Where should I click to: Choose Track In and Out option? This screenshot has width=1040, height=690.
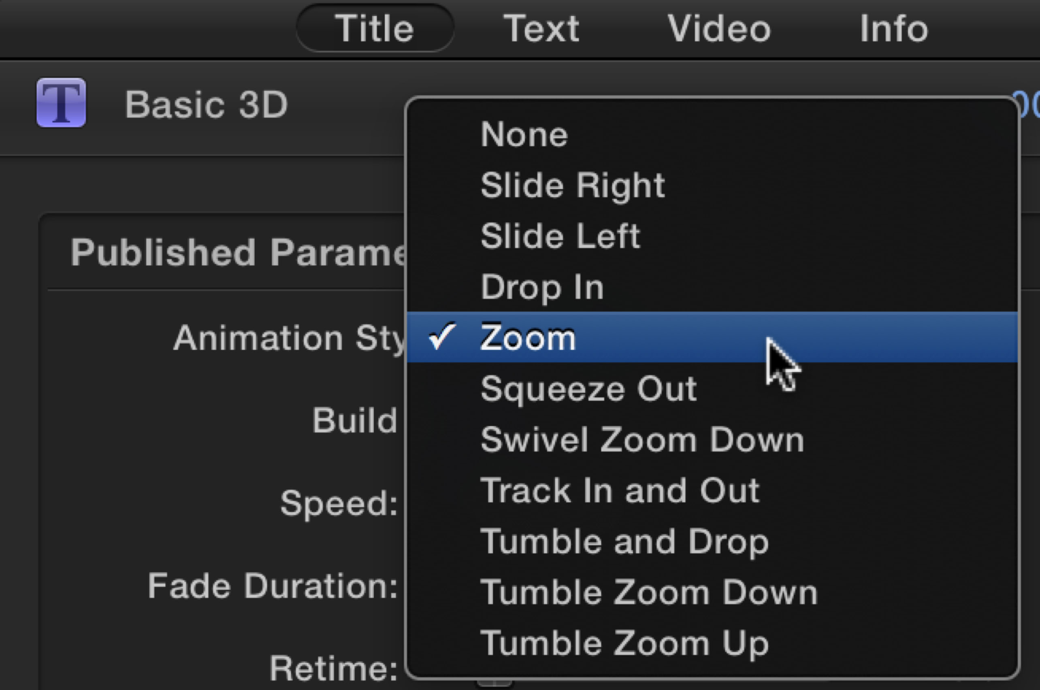620,491
